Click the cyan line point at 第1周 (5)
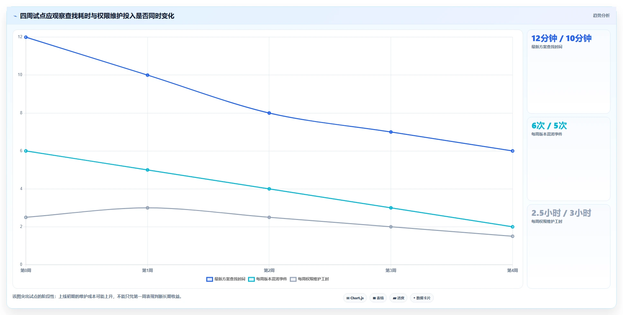The image size is (623, 315). [147, 170]
